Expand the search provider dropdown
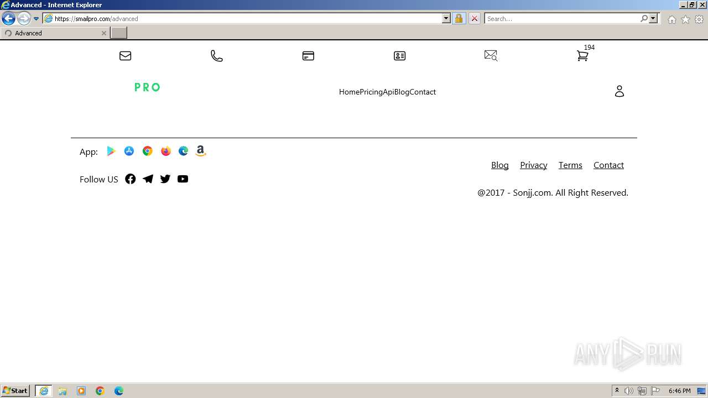Image resolution: width=708 pixels, height=398 pixels. (x=653, y=18)
